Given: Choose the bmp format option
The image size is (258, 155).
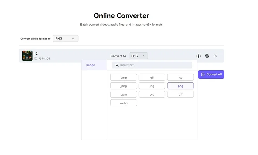Looking at the screenshot, I should [123, 77].
